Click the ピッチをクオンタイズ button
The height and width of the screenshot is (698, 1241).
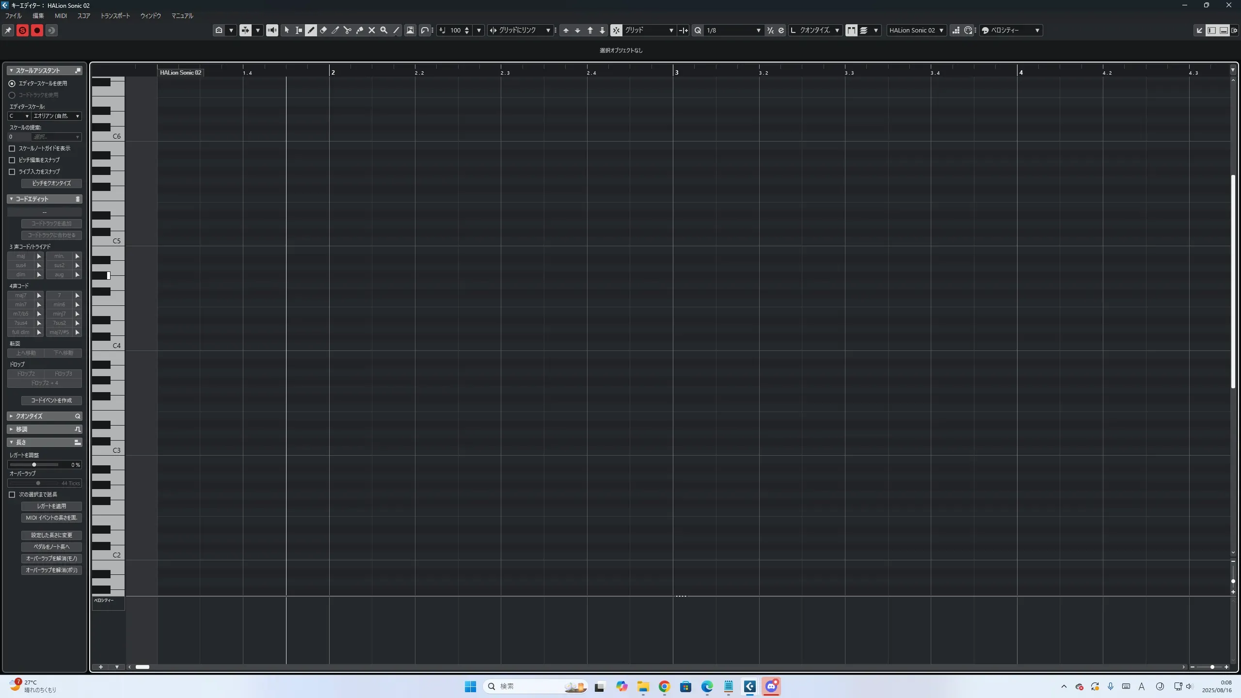(x=51, y=183)
